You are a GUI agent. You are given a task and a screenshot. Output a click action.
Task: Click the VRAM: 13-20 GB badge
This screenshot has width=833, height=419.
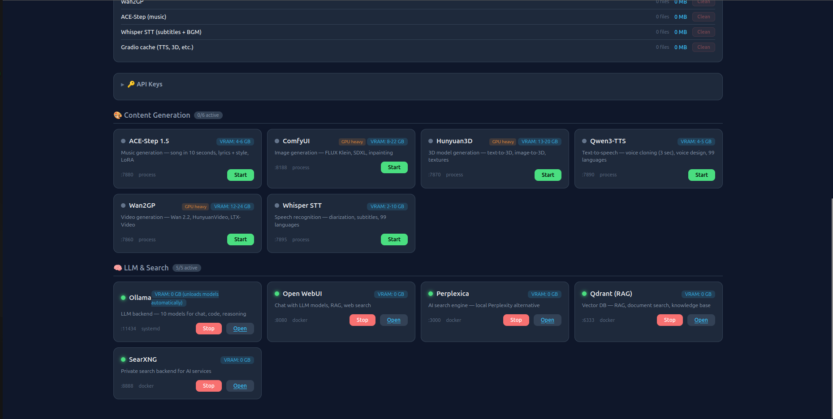540,142
